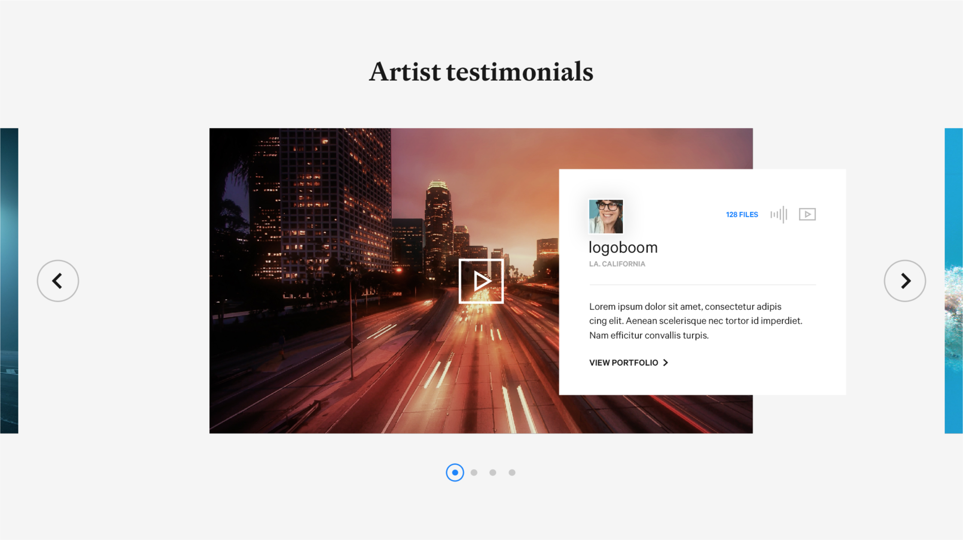This screenshot has width=963, height=540.
Task: Click the Artist testimonials heading
Action: click(481, 72)
